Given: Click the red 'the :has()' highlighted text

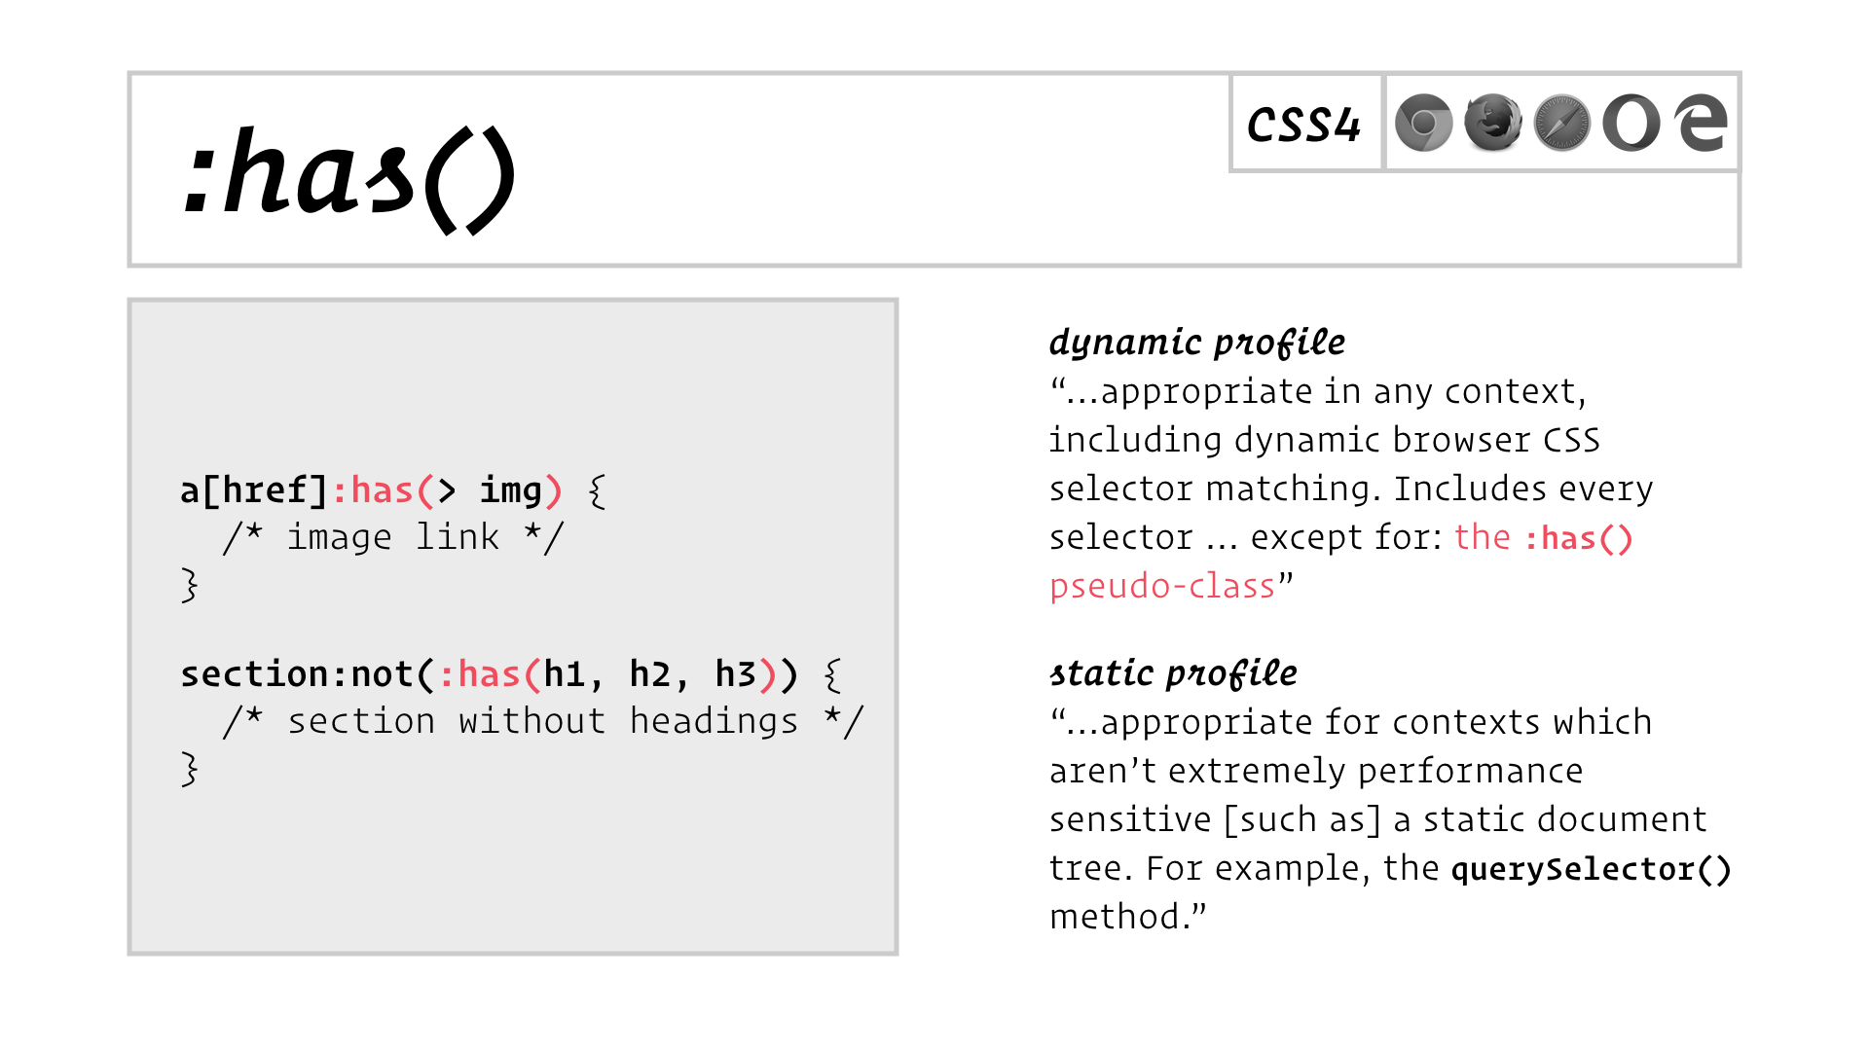Looking at the screenshot, I should [1544, 537].
